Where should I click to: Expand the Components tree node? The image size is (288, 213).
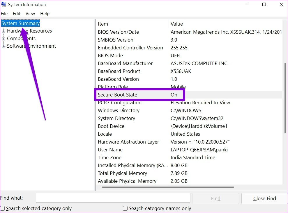[x=4, y=39]
